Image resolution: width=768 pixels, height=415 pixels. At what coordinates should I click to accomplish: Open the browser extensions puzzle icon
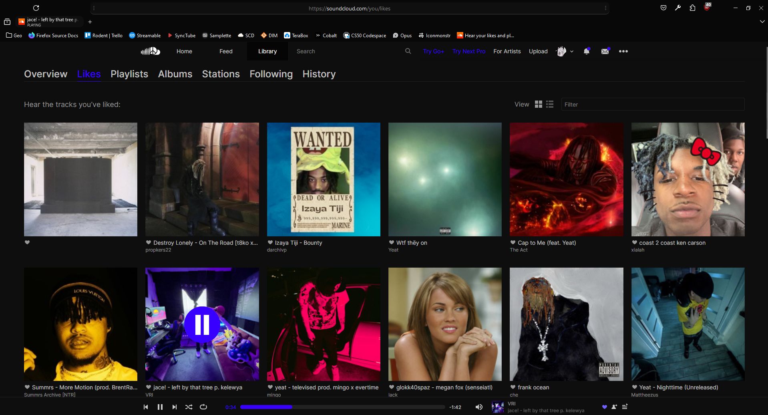(x=692, y=8)
